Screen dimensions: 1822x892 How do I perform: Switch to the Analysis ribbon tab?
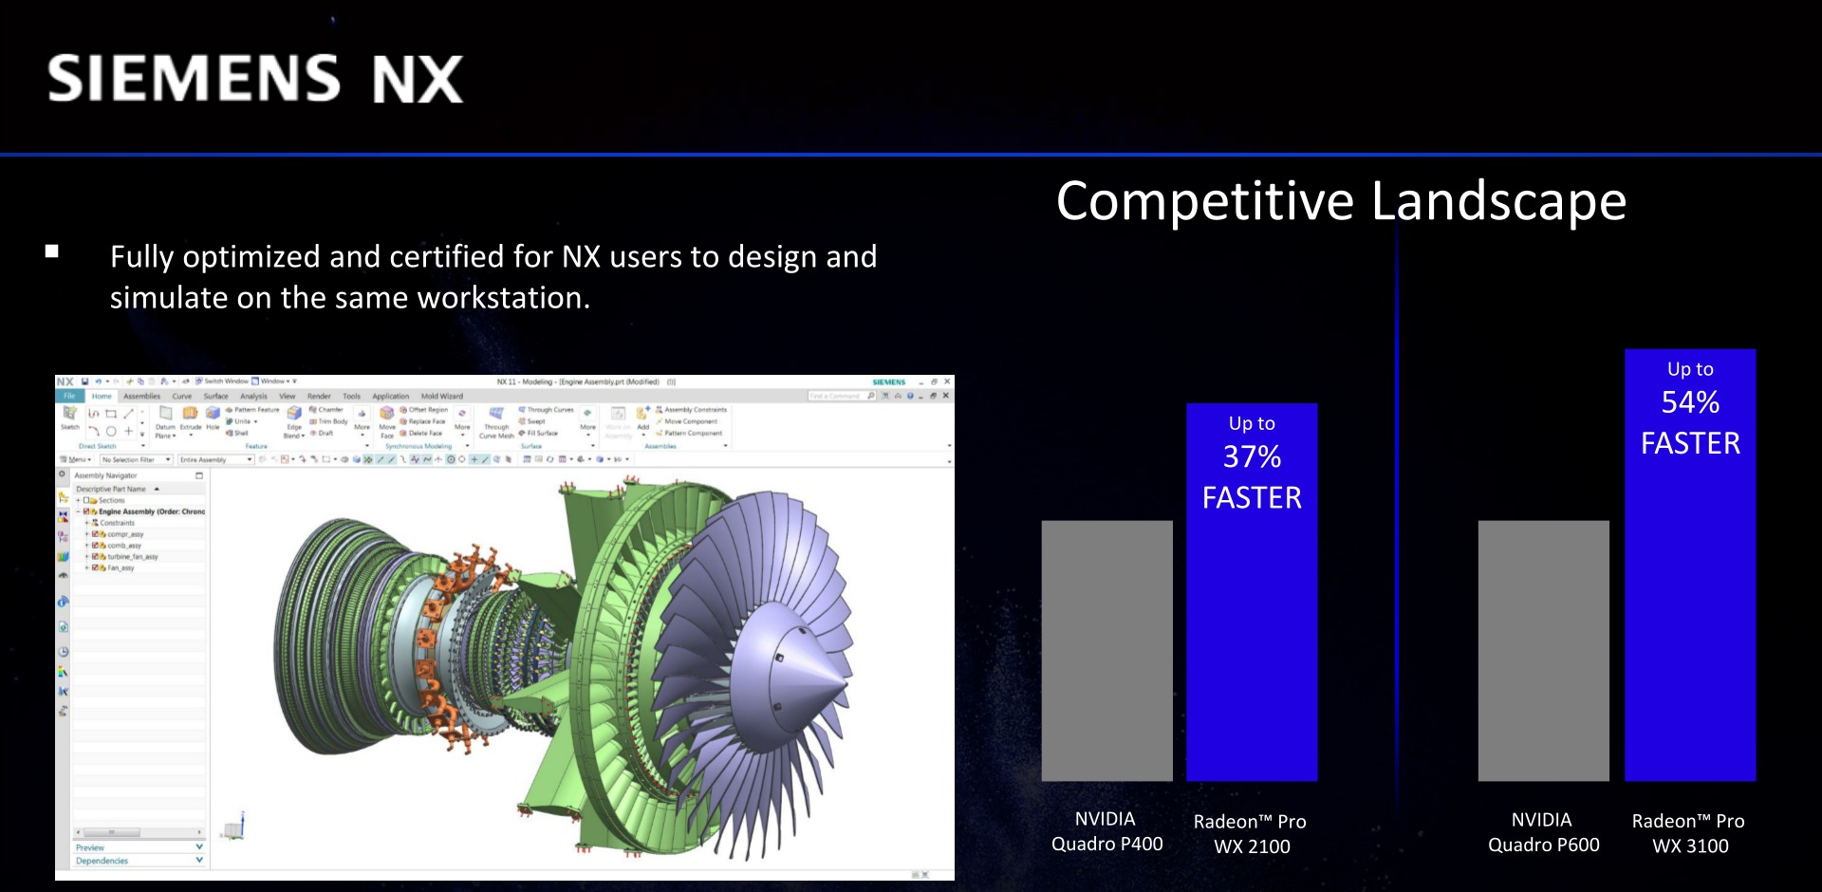(253, 396)
